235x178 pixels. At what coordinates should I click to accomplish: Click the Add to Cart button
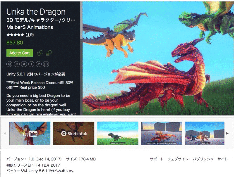pos(20,53)
